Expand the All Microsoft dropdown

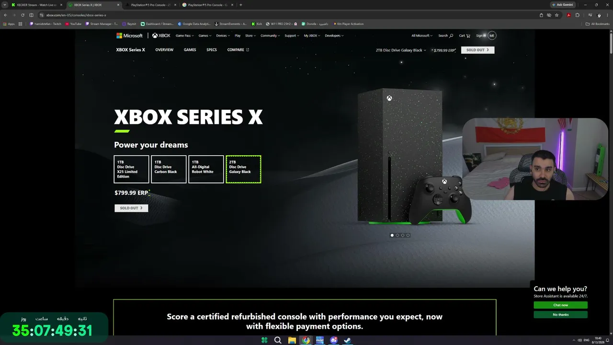(x=422, y=35)
